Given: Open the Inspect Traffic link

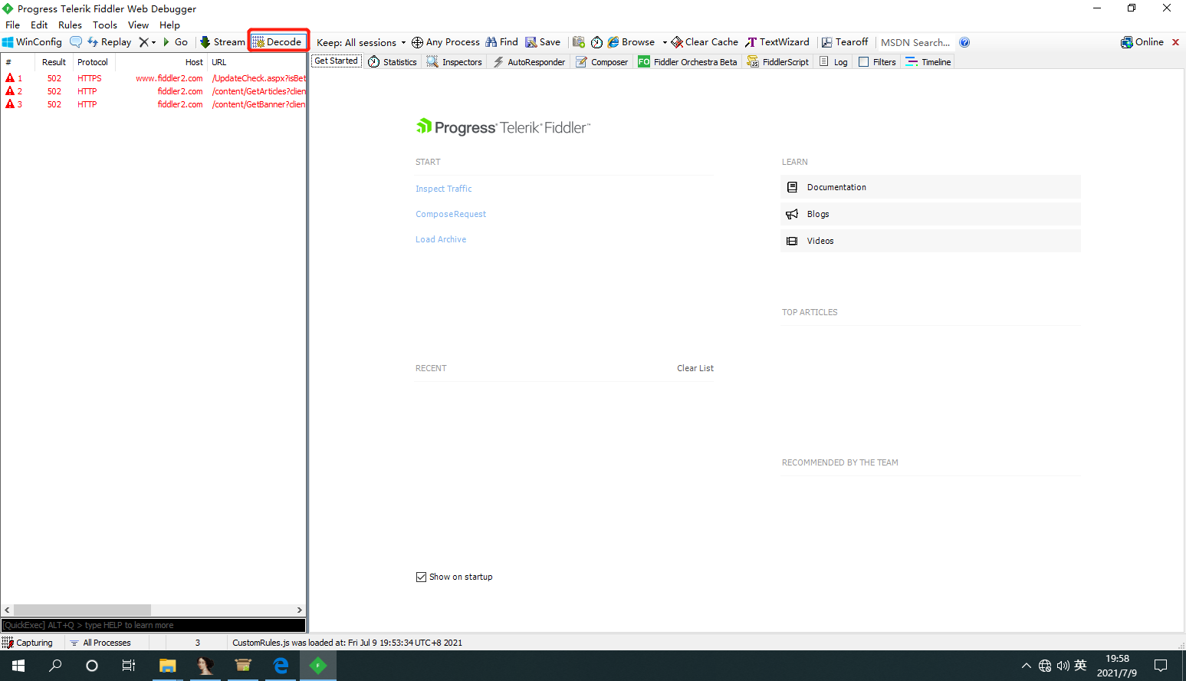Looking at the screenshot, I should click(x=444, y=189).
